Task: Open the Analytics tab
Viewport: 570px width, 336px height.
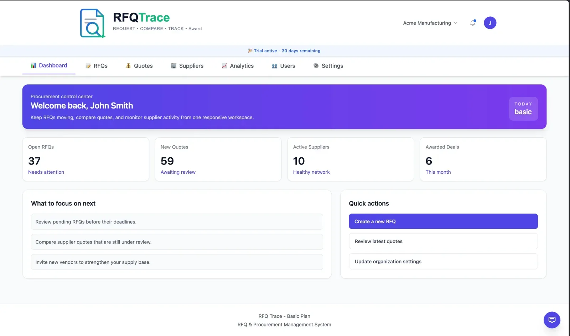Action: [238, 66]
